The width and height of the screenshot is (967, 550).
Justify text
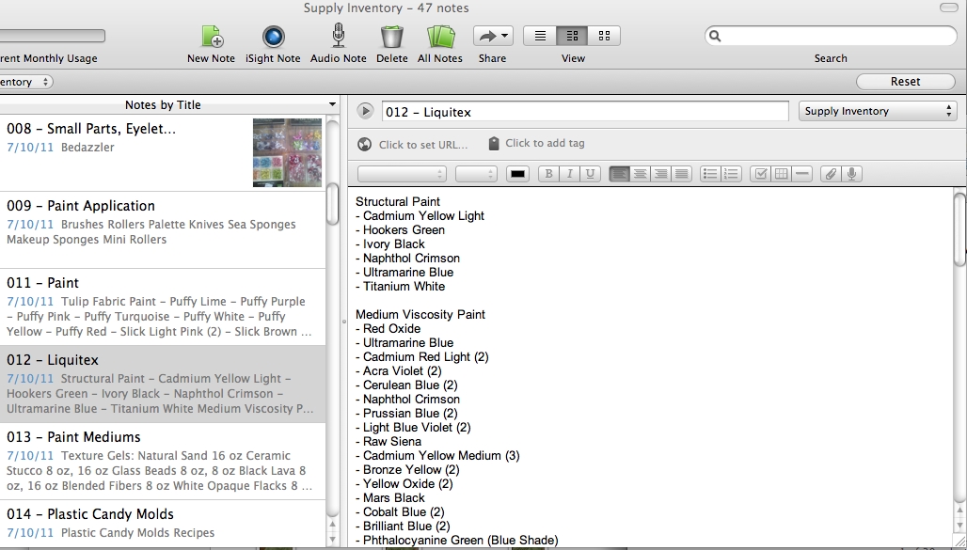coord(681,174)
